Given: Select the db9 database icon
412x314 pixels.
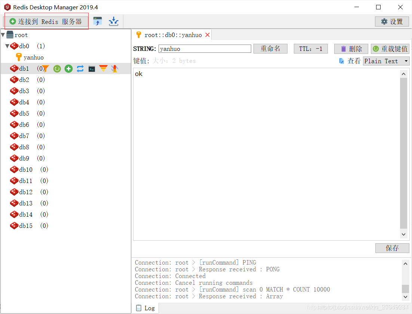Looking at the screenshot, I should click(14, 158).
